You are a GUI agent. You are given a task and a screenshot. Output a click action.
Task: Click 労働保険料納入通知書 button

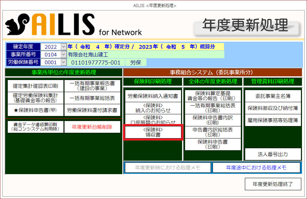[153, 96]
